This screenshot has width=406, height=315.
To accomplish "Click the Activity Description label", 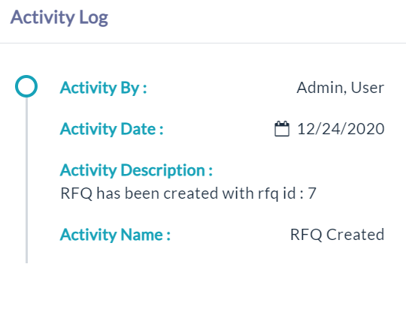I will pyautogui.click(x=136, y=170).
